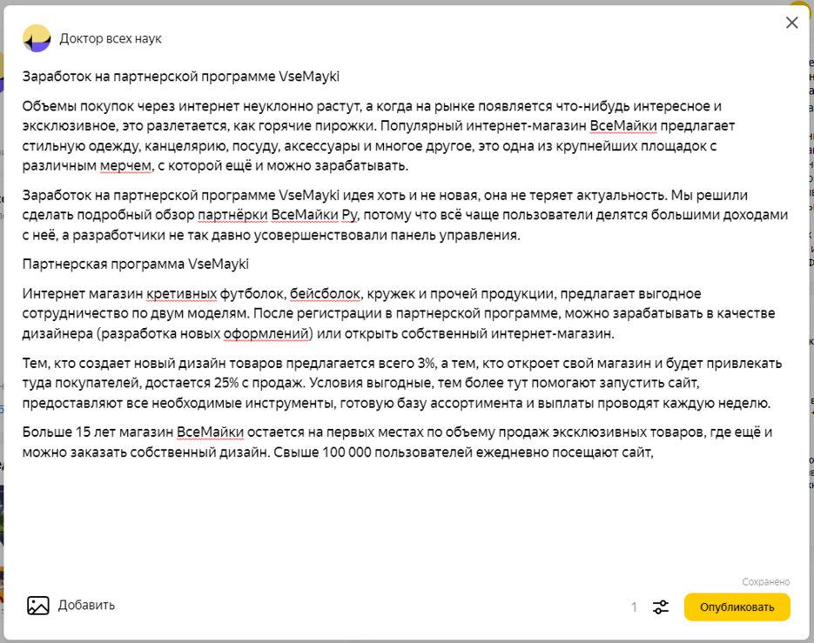
Task: Click the channel avatar icon
Action: click(37, 38)
